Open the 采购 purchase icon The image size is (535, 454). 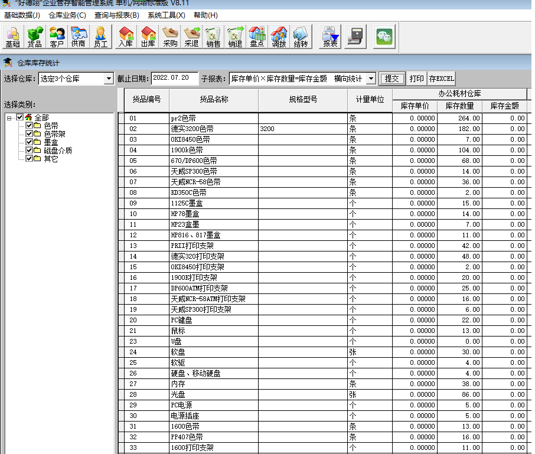coord(170,37)
